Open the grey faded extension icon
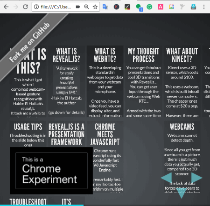The width and height of the screenshot is (210, 206). [x=182, y=7]
